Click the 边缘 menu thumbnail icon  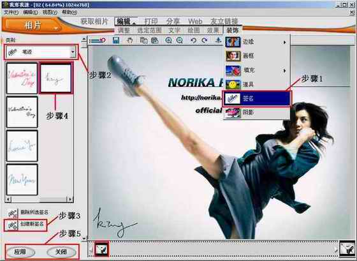(233, 42)
